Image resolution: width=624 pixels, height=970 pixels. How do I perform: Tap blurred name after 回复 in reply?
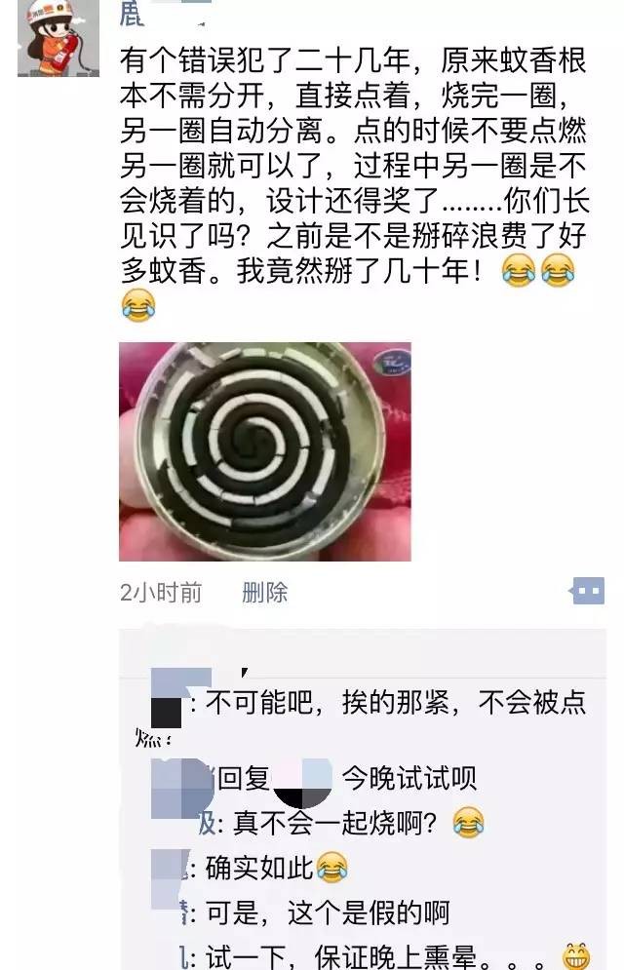[302, 781]
